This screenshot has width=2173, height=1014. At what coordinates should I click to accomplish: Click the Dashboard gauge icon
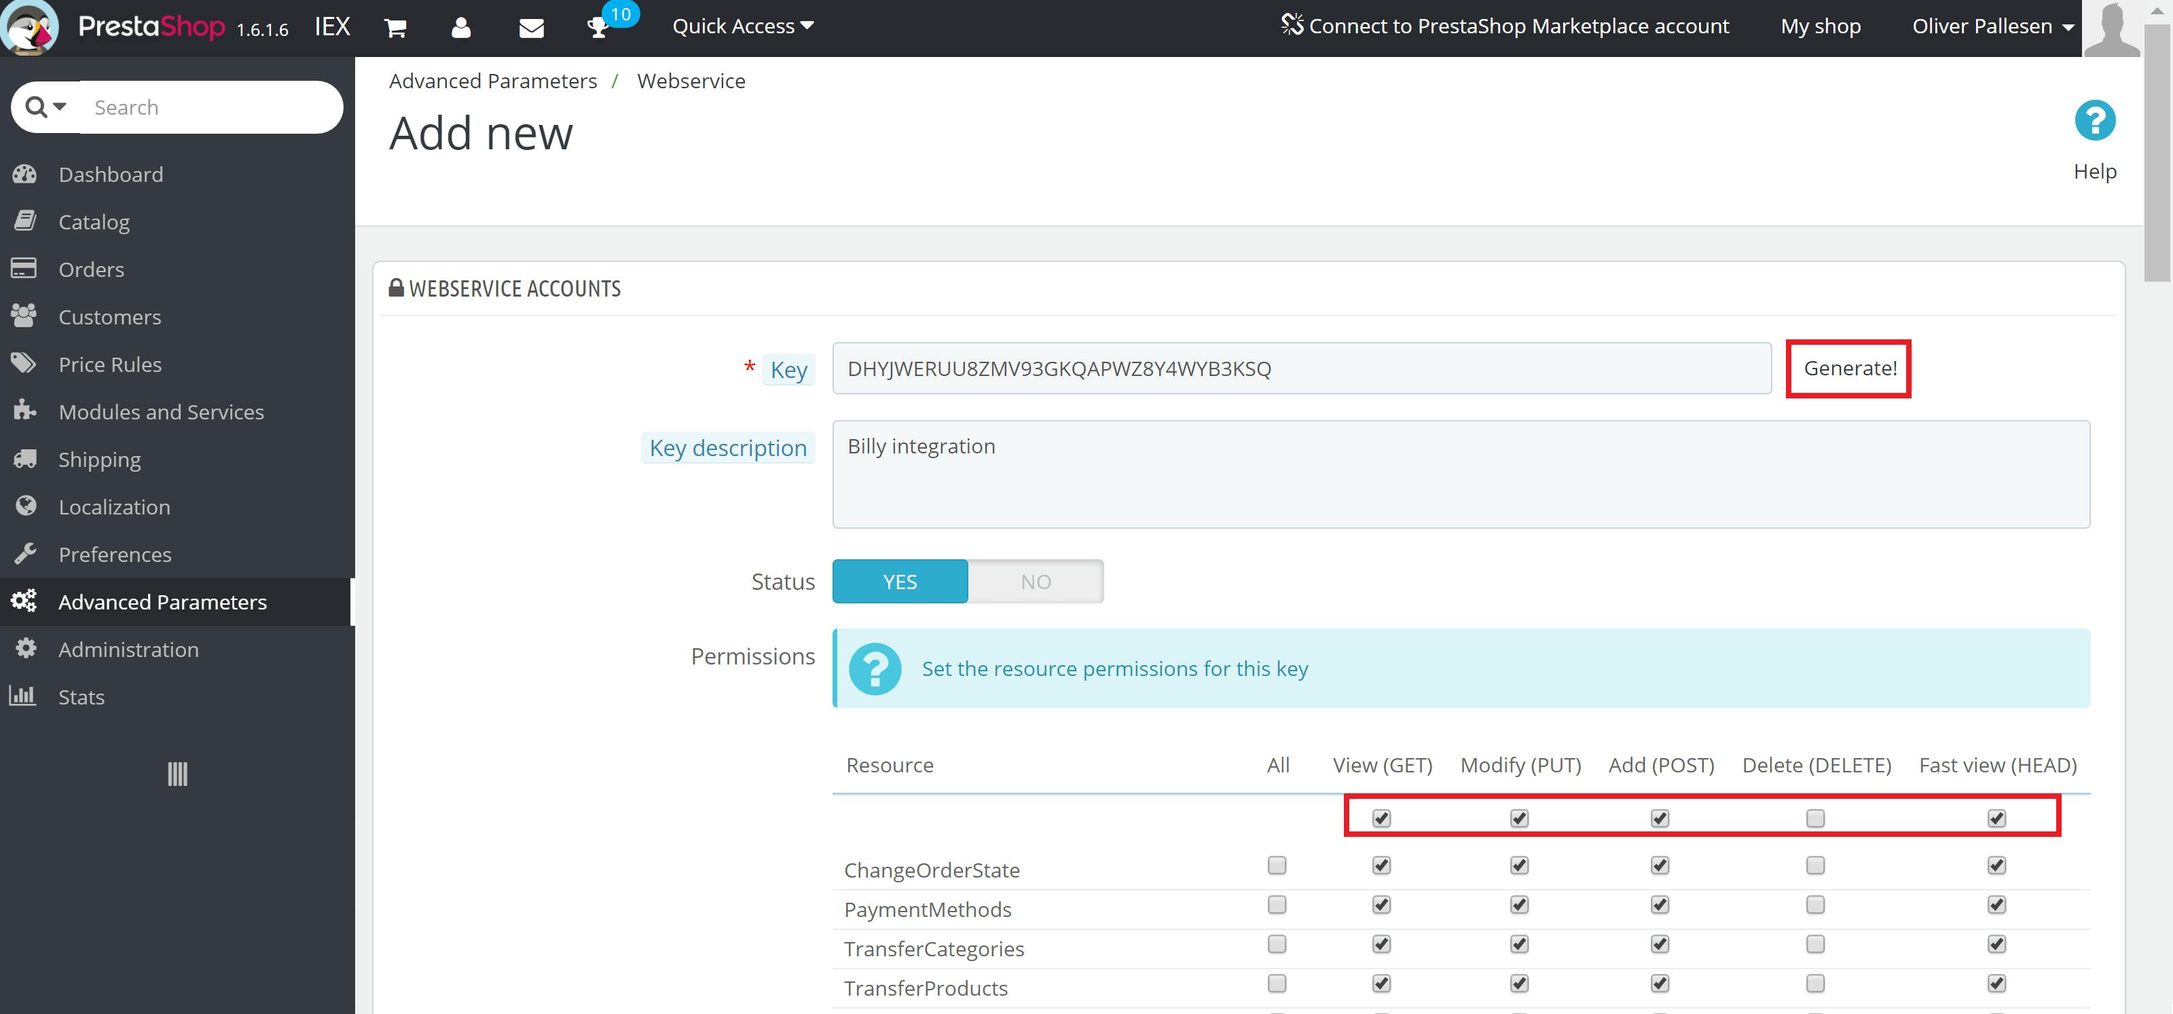(x=24, y=174)
